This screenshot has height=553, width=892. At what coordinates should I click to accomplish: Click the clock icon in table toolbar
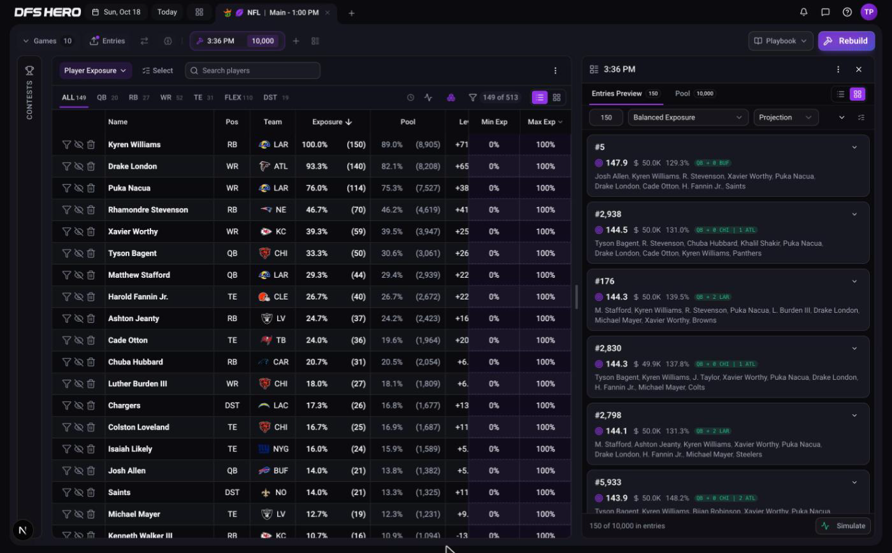coord(410,97)
